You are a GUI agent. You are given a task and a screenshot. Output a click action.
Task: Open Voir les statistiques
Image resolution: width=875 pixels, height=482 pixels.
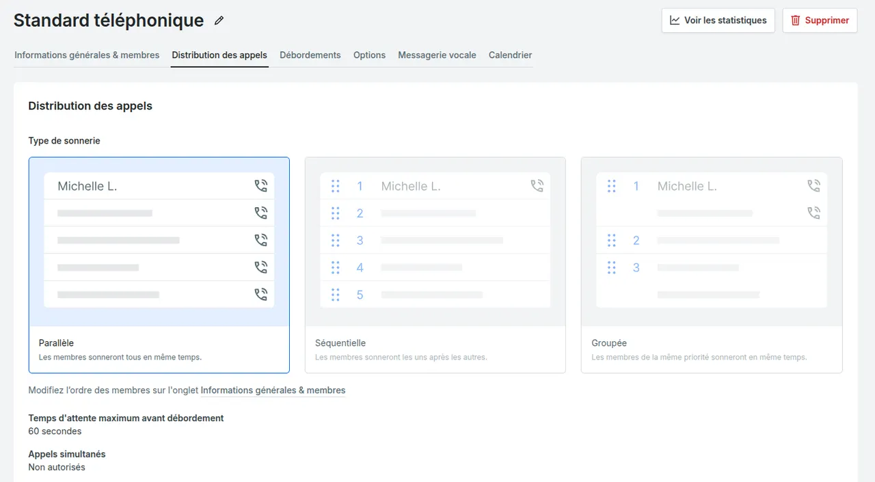coord(718,21)
